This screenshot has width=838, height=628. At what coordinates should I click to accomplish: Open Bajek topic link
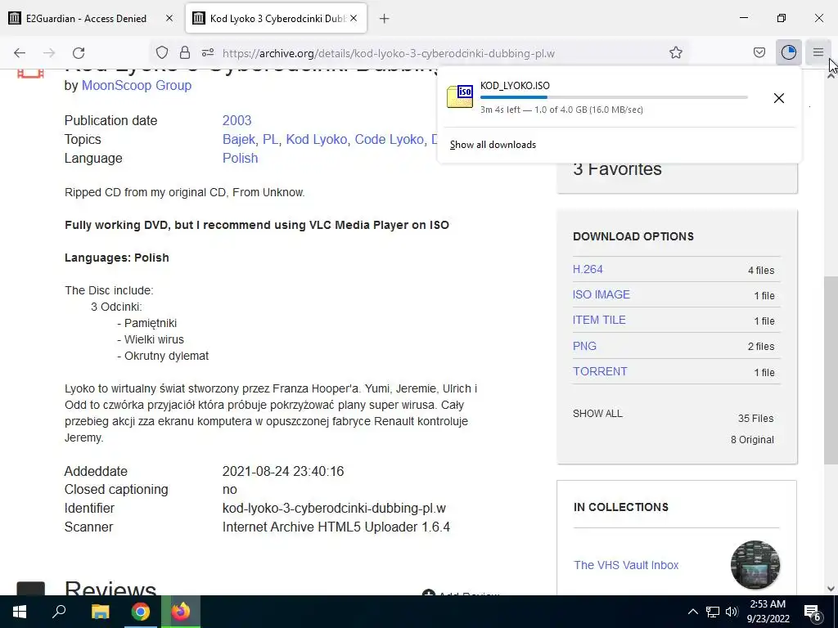pyautogui.click(x=240, y=139)
